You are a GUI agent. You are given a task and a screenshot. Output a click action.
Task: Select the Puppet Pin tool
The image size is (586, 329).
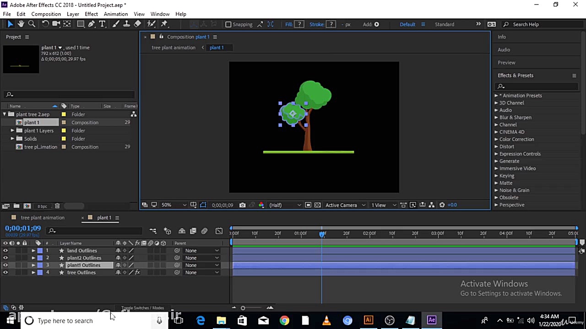click(x=164, y=24)
